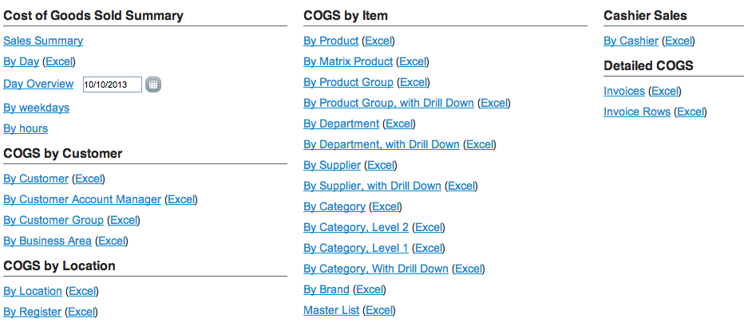This screenshot has width=744, height=322.
Task: Export By Register report to Excel
Action: pyautogui.click(x=81, y=312)
